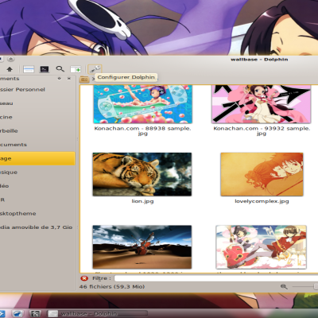Go up one folder with the arrow icon
318x318 pixels.
coord(10,69)
